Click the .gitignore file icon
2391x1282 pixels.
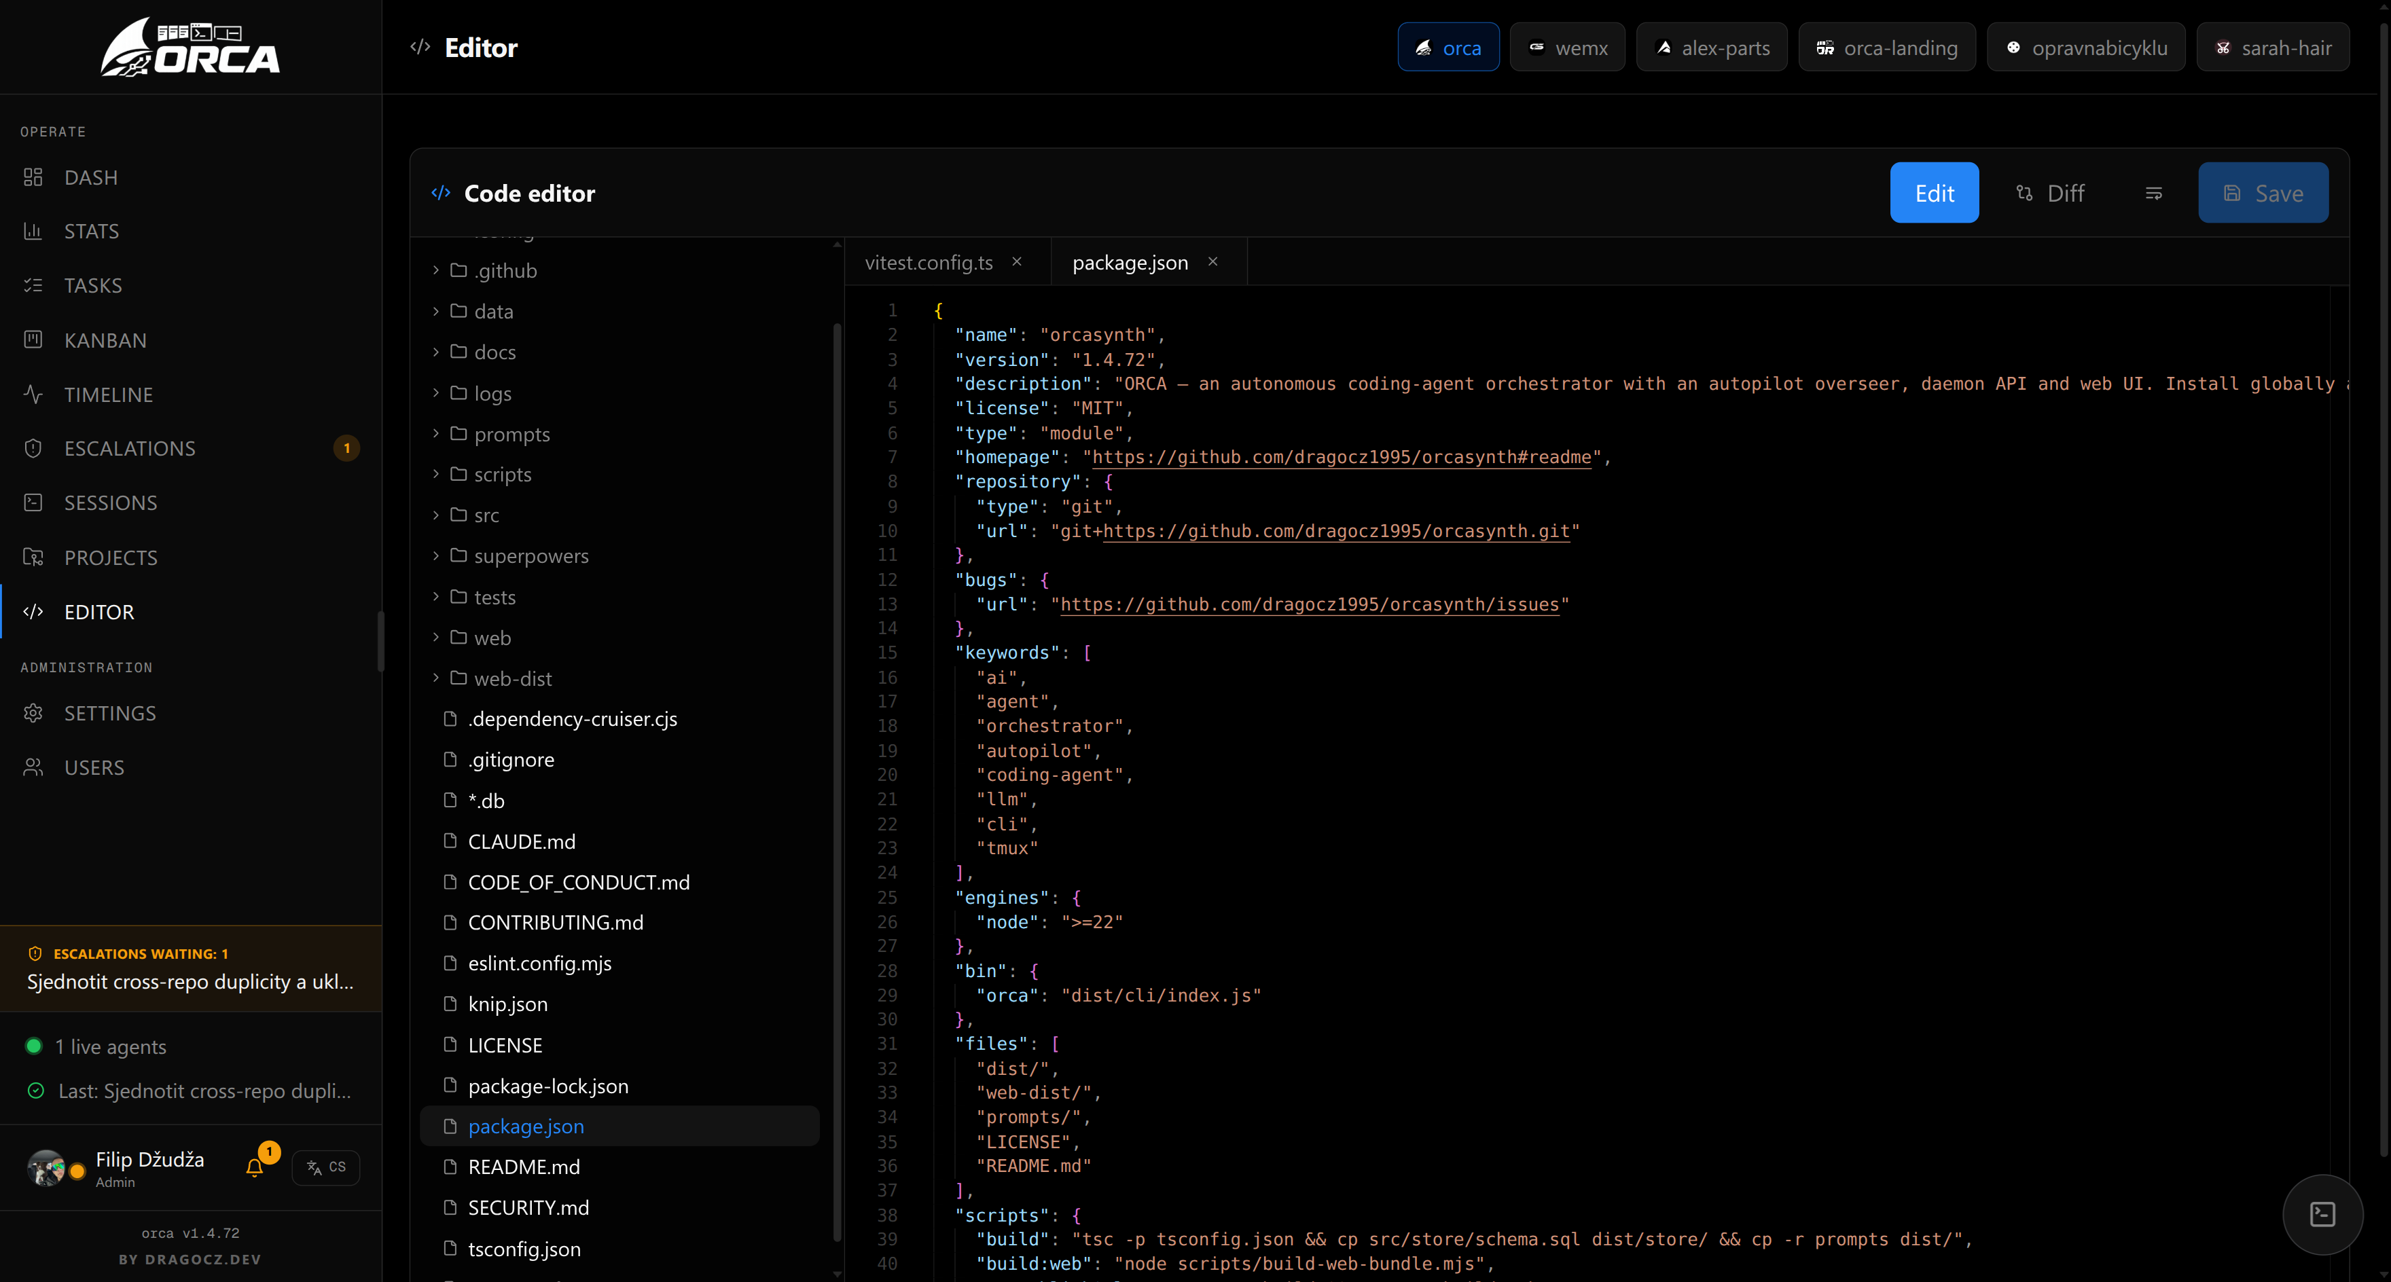450,760
